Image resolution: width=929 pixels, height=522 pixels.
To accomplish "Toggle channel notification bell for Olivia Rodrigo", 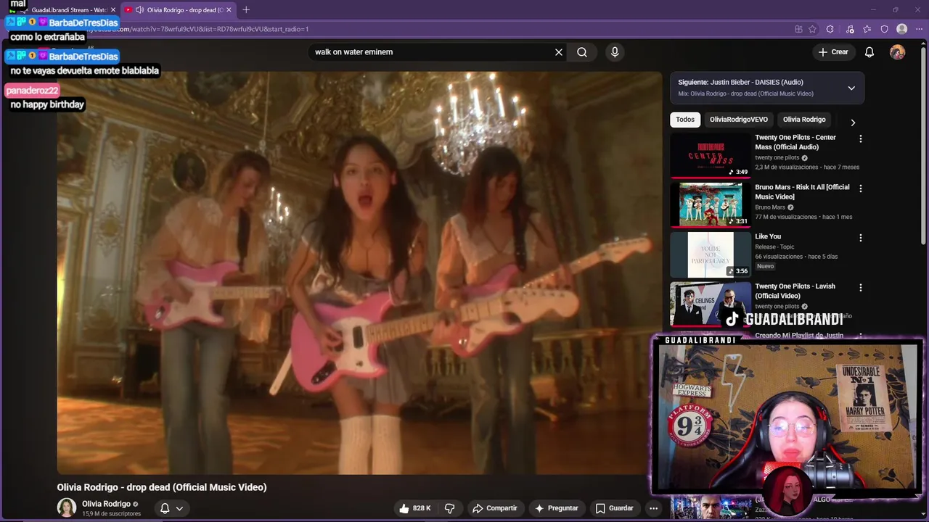I will point(165,508).
